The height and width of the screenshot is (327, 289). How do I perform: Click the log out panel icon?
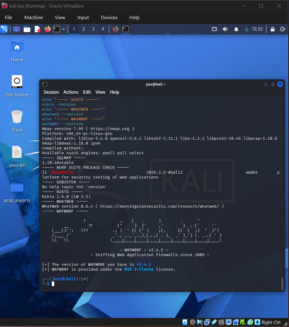[283, 29]
